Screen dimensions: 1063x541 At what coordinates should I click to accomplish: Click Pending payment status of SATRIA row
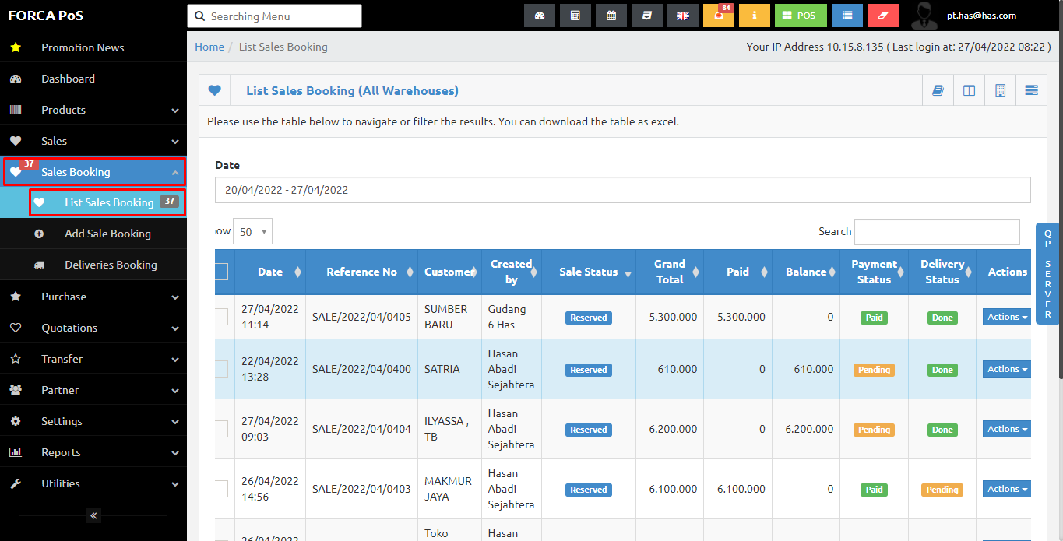874,370
